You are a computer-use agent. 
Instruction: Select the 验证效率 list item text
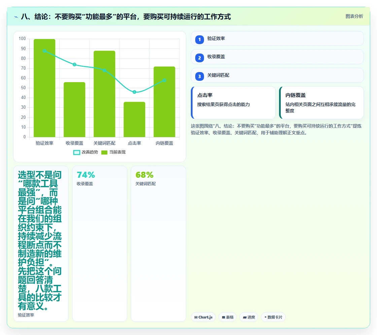[216, 38]
